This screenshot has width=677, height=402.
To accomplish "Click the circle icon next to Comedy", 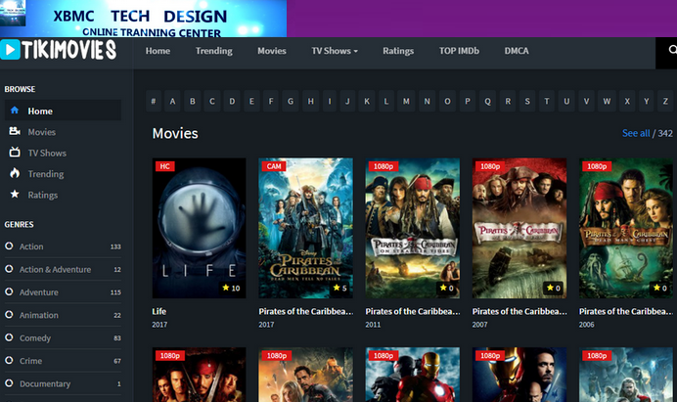I will click(x=9, y=337).
